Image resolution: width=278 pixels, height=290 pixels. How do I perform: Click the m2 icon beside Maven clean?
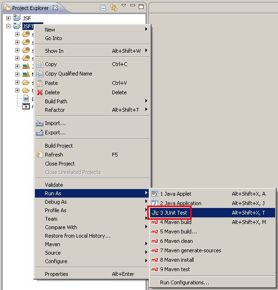[x=155, y=241]
